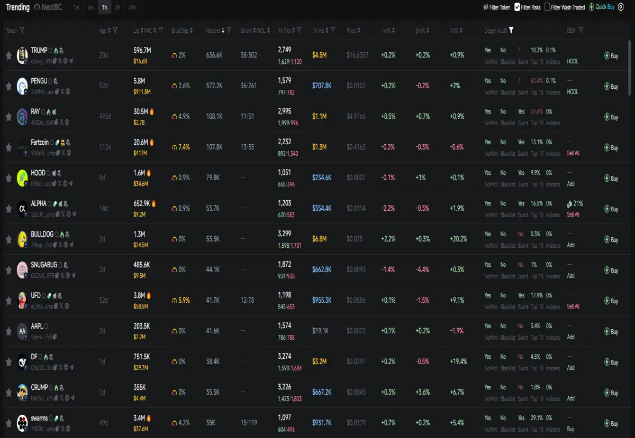Image resolution: width=635 pixels, height=438 pixels.
Task: Click the search icon beside TRUMP
Action: coord(51,51)
